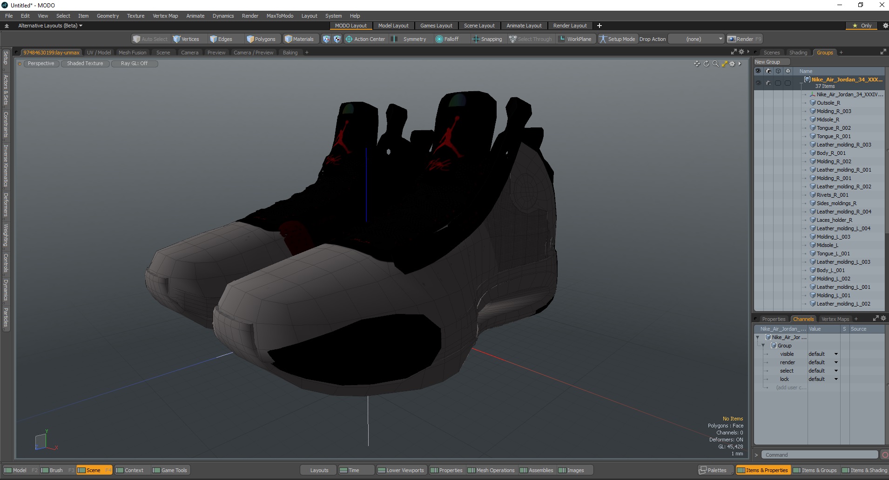Toggle the Only star option
The height and width of the screenshot is (480, 889).
[x=862, y=26]
